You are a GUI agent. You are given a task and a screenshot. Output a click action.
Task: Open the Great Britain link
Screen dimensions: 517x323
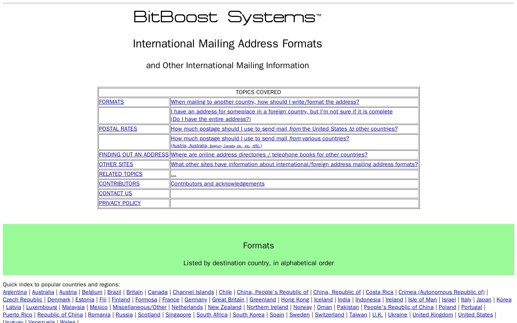(x=228, y=300)
